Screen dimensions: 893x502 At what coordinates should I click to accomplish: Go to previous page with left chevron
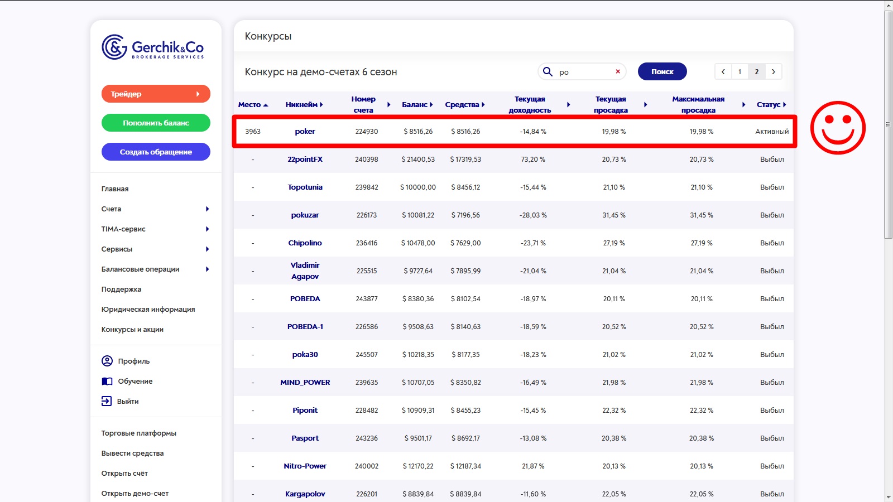pos(723,71)
